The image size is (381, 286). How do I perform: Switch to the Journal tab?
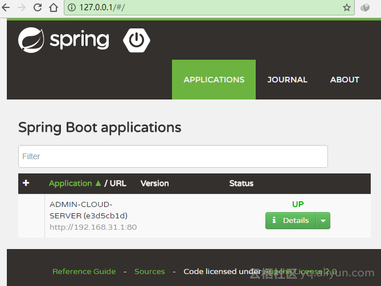pyautogui.click(x=287, y=80)
